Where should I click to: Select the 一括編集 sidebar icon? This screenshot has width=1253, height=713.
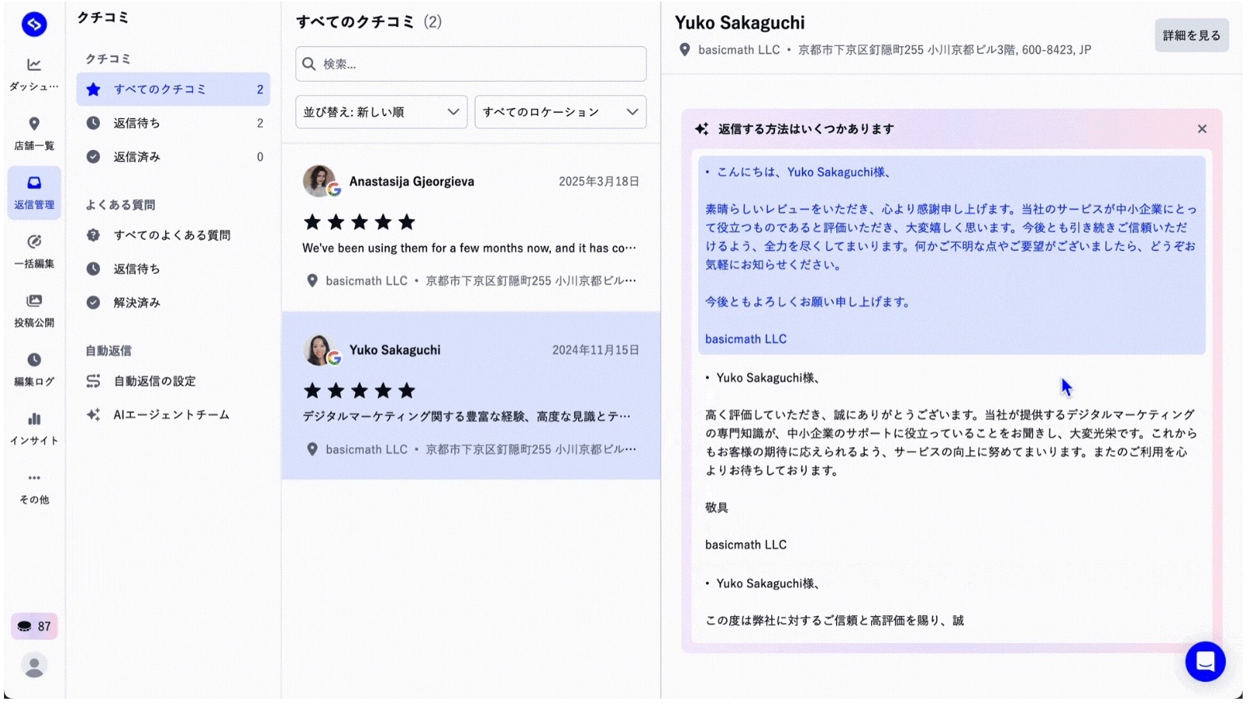34,242
